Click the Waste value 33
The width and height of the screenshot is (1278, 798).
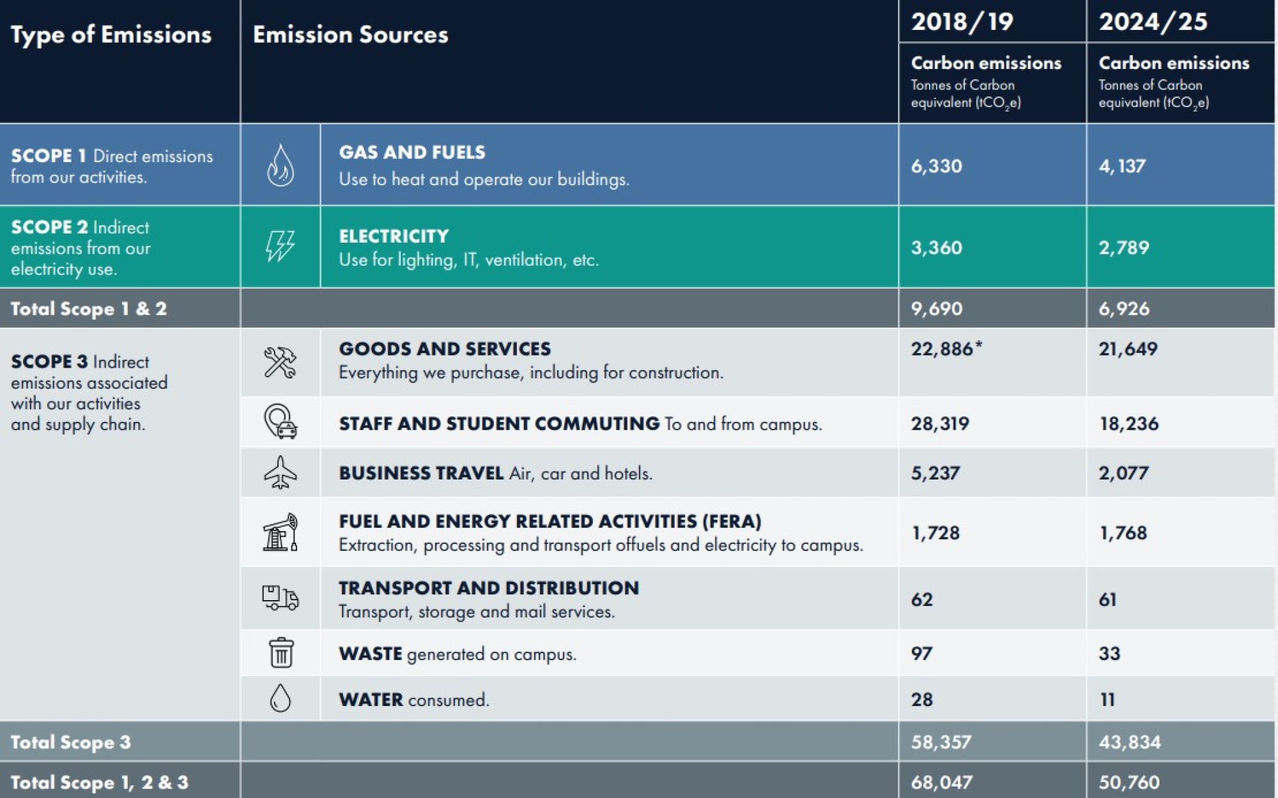coord(1110,654)
